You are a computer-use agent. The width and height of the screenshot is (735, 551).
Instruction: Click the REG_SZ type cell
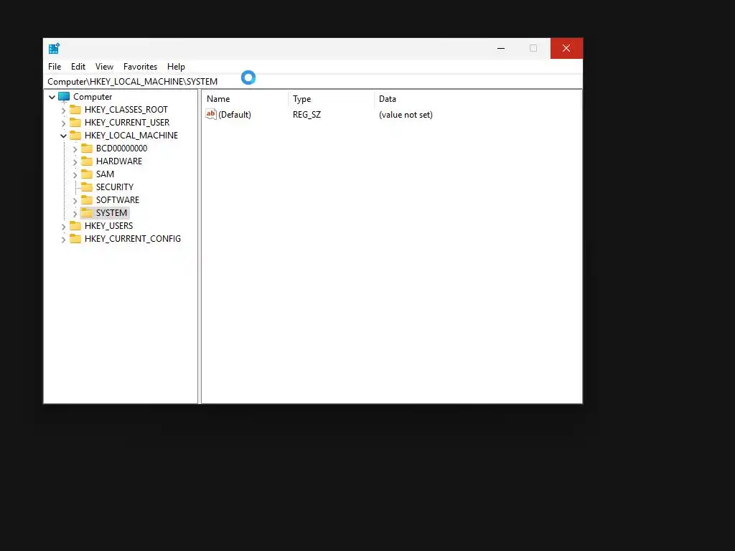[x=306, y=114]
